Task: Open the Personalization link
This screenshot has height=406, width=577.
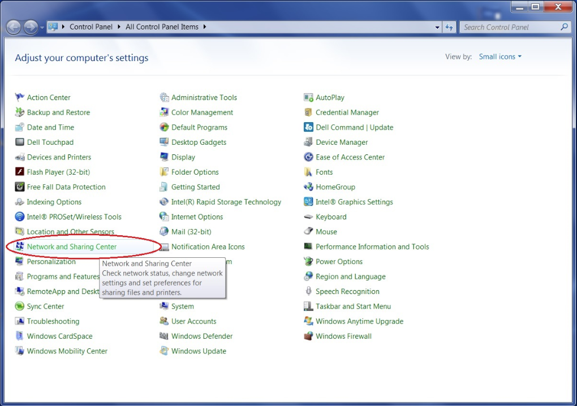Action: click(x=51, y=261)
